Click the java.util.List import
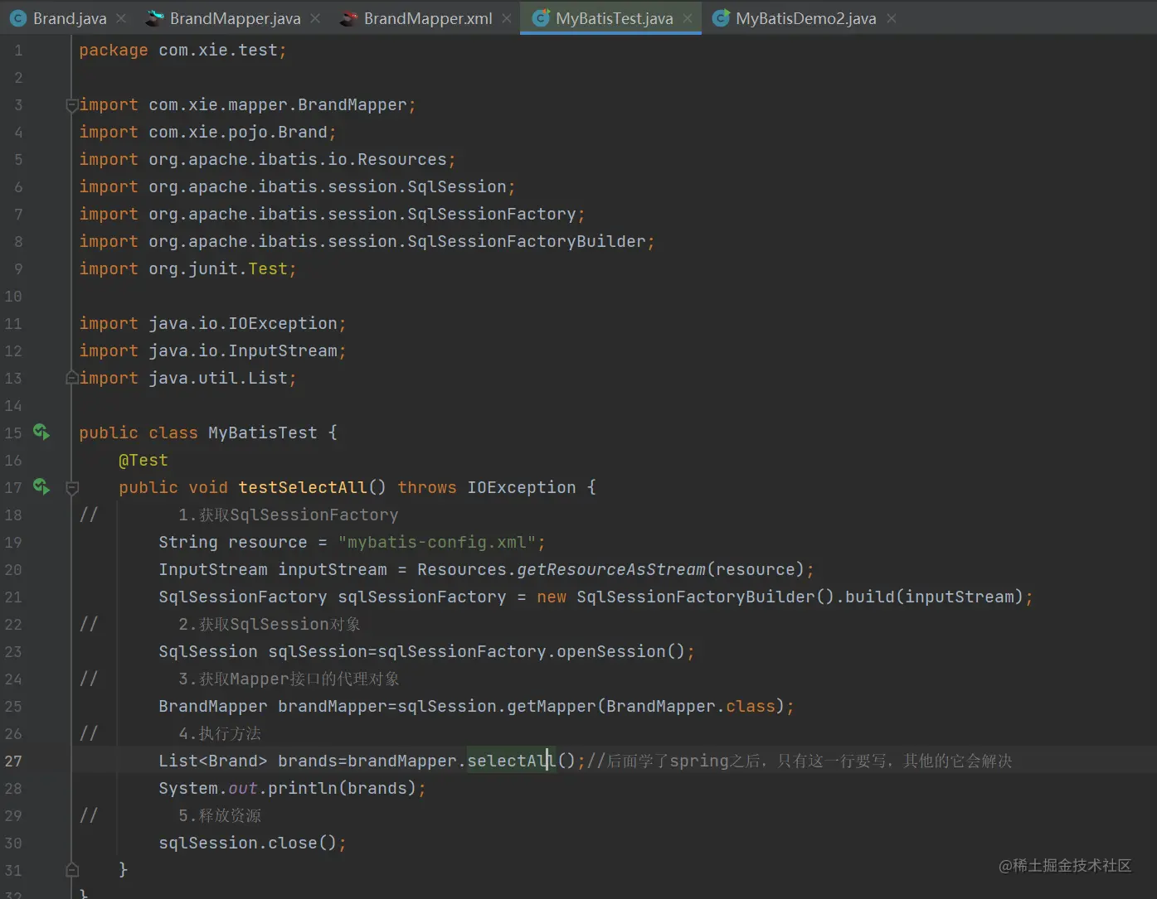Screen dimensions: 1157x899 click(x=187, y=378)
